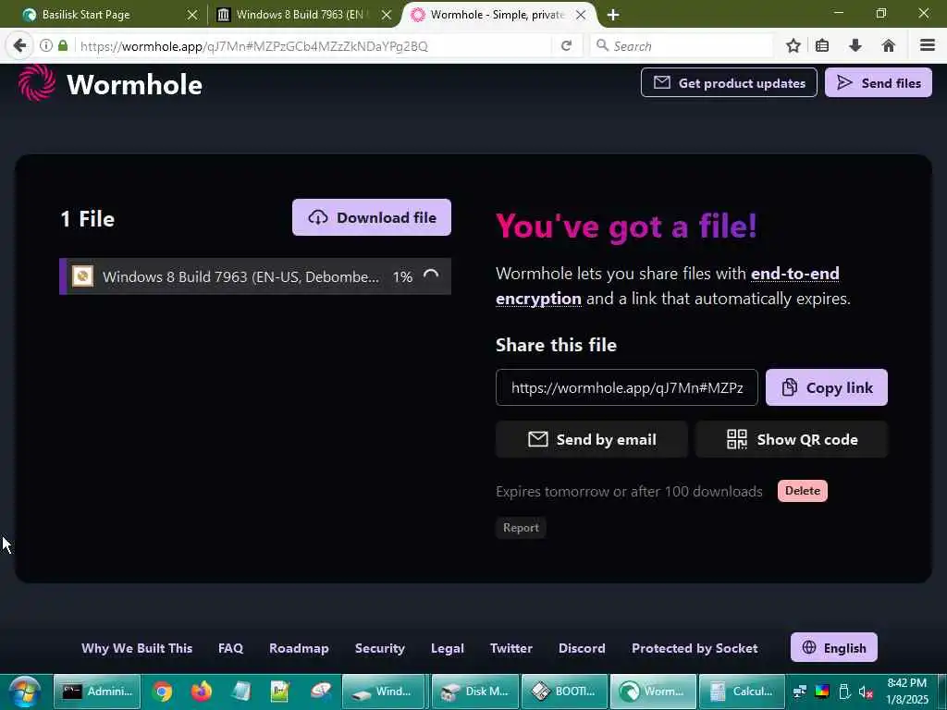The height and width of the screenshot is (710, 947).
Task: Click the Download file button
Action: tap(372, 217)
